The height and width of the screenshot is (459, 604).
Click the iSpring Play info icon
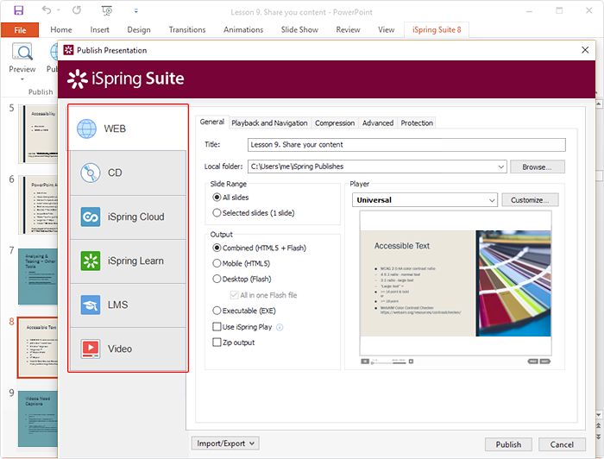280,327
